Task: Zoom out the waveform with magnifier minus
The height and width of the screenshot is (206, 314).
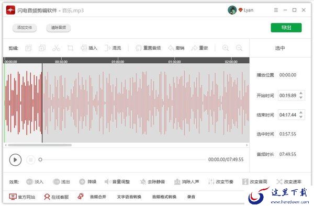Action: pos(239,48)
